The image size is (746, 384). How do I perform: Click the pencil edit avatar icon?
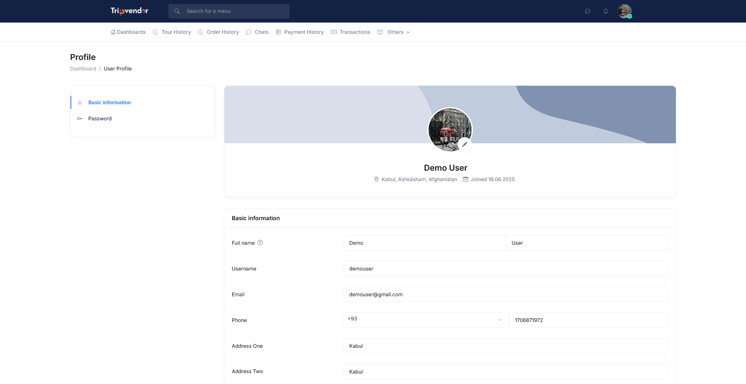click(x=464, y=144)
